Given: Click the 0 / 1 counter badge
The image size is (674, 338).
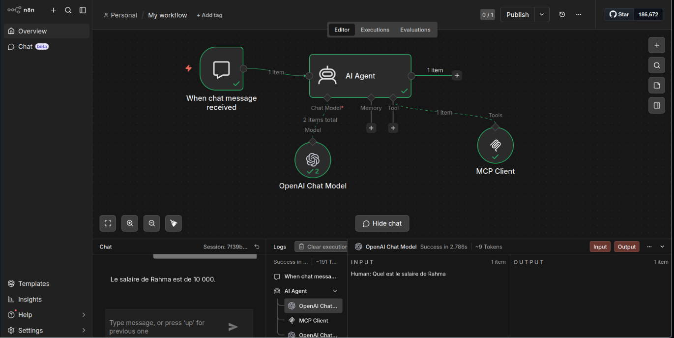Looking at the screenshot, I should pyautogui.click(x=487, y=15).
